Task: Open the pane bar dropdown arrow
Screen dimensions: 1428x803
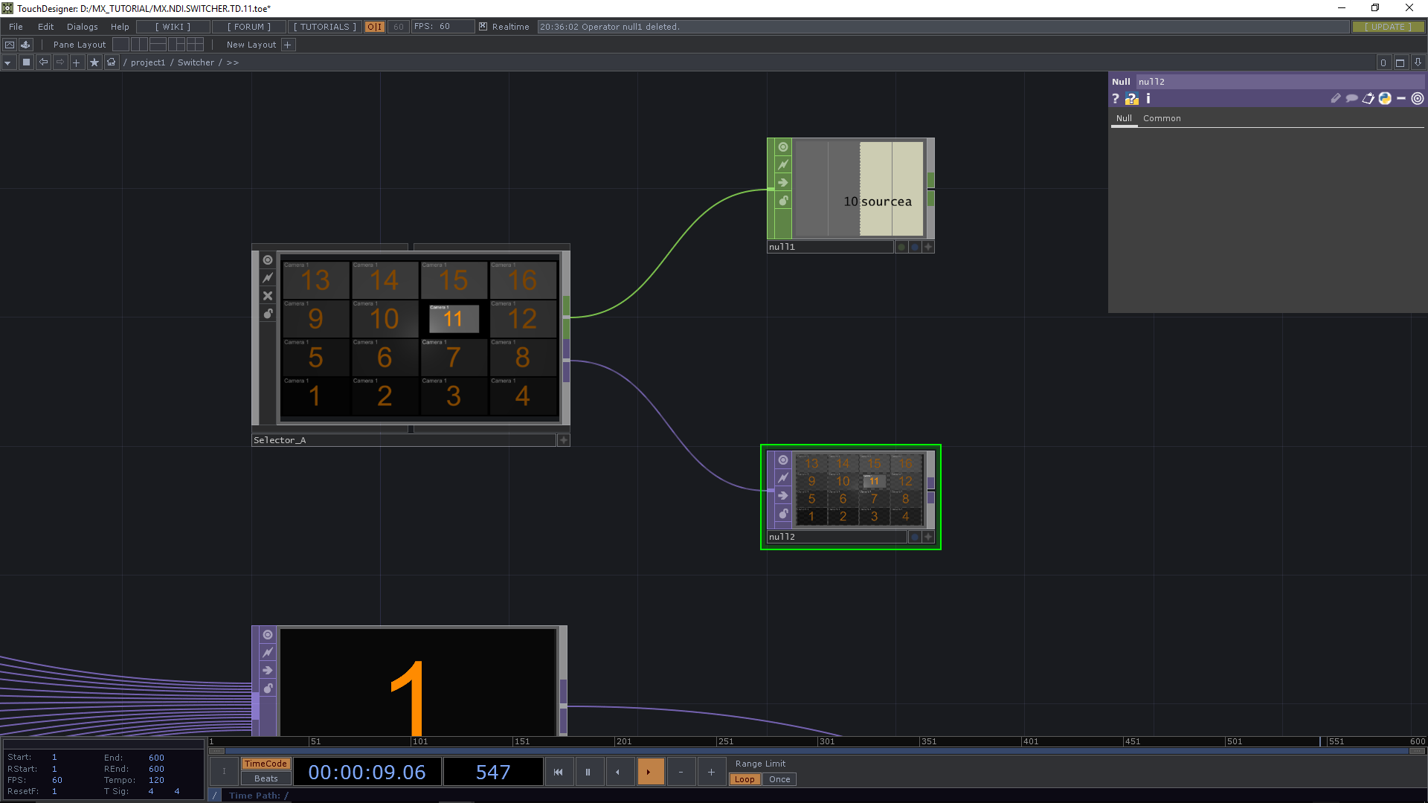Action: (x=1418, y=62)
